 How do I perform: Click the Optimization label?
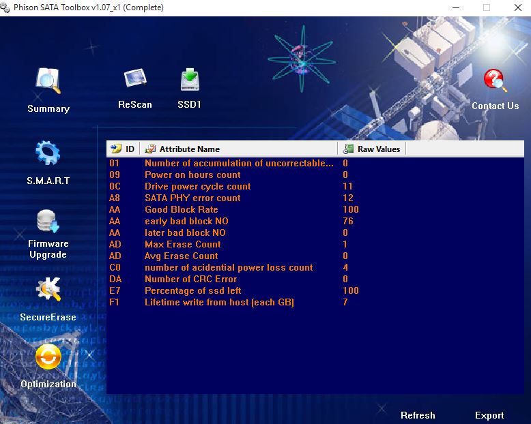click(48, 384)
